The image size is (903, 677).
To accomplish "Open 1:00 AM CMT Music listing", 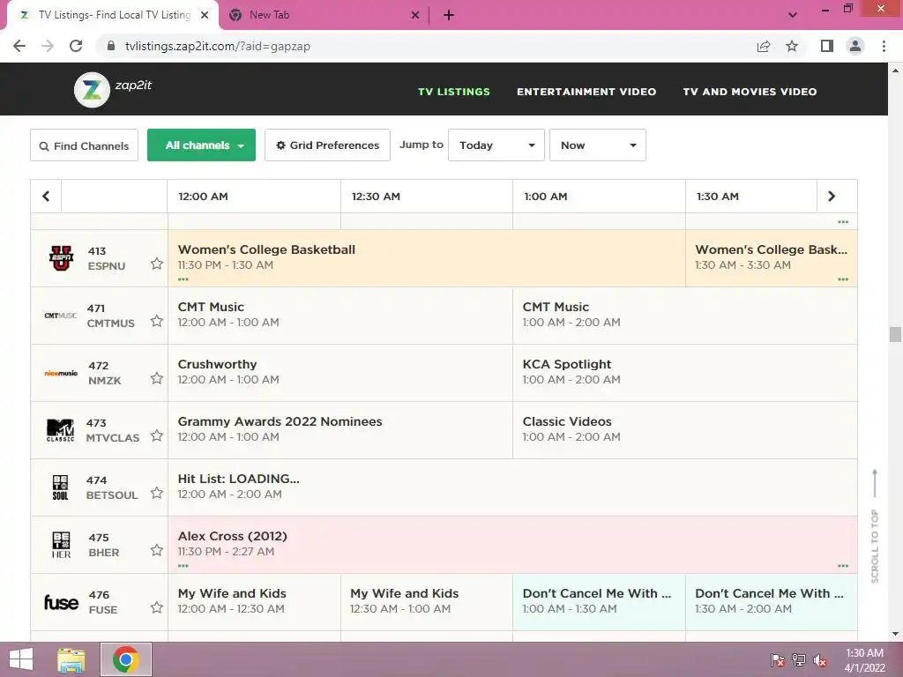I will [684, 316].
